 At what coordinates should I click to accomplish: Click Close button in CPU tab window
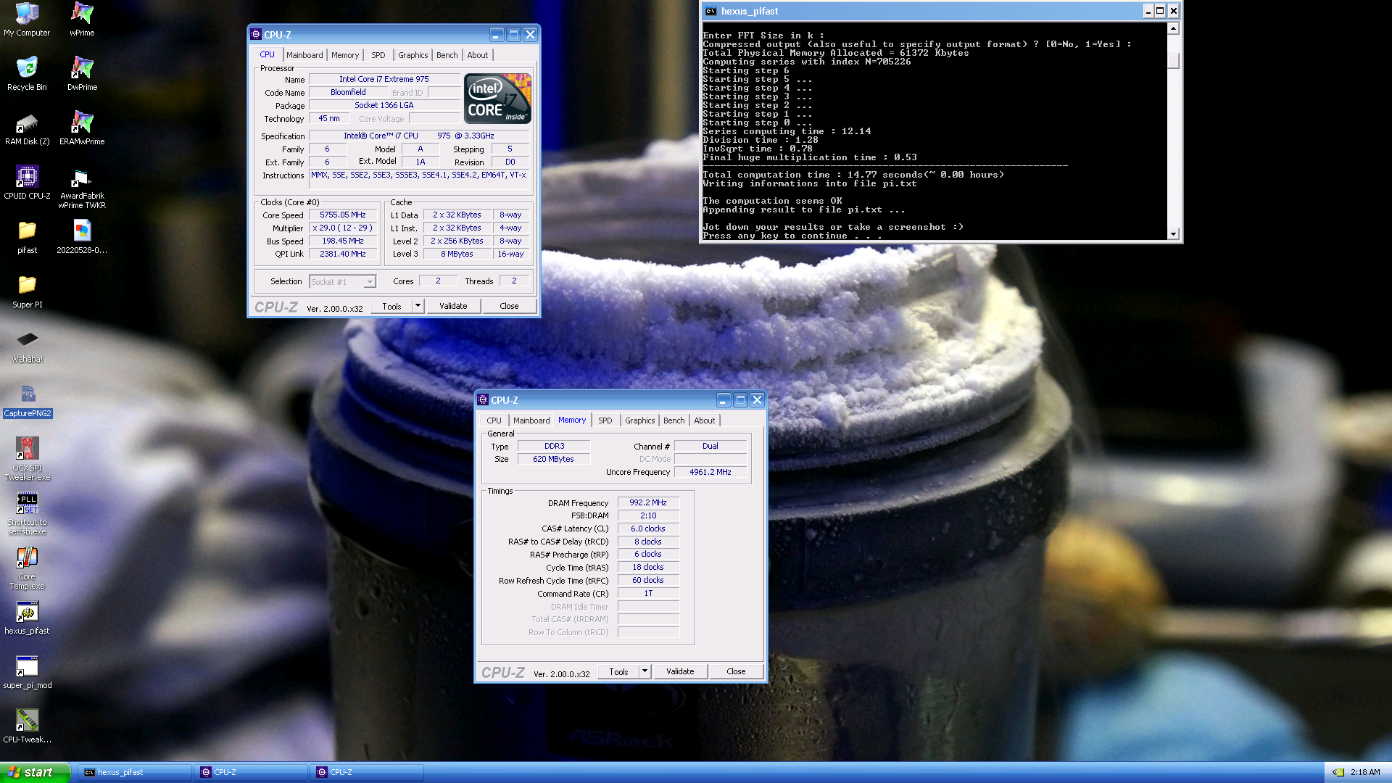510,306
